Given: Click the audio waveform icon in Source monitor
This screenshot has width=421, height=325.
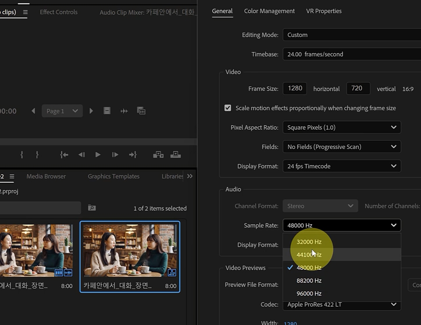Looking at the screenshot, I should pyautogui.click(x=124, y=111).
